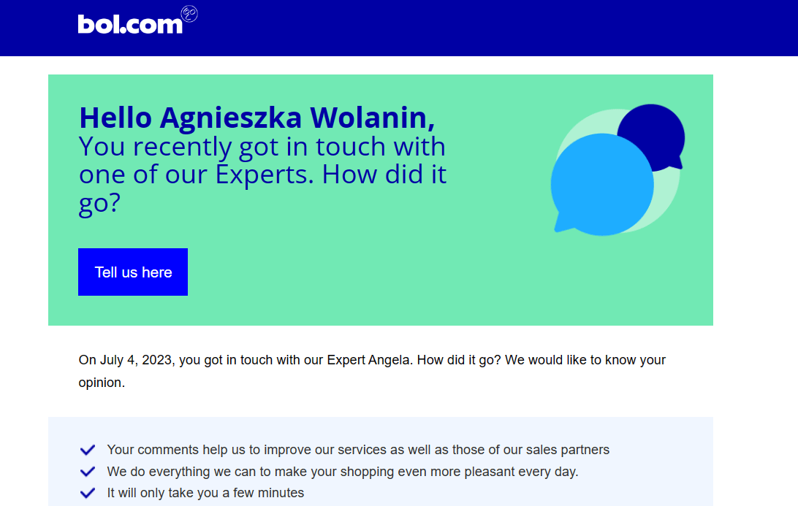Click the word 'opinion.' ending the paragraph
The height and width of the screenshot is (506, 798).
(102, 383)
